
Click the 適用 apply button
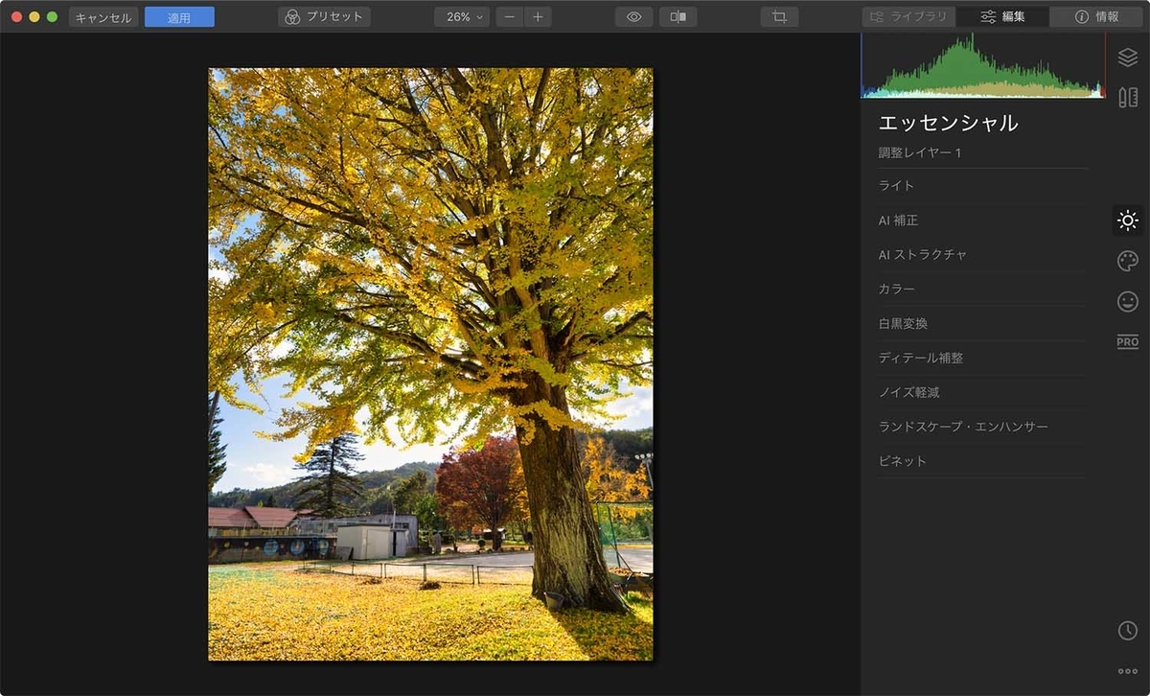click(x=179, y=17)
